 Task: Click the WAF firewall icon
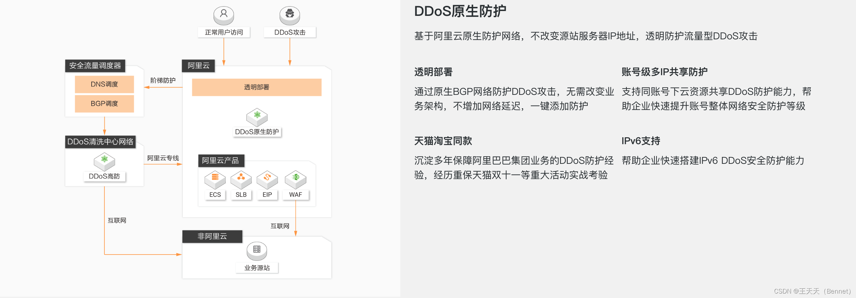296,179
